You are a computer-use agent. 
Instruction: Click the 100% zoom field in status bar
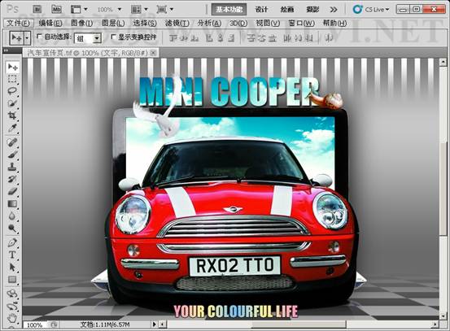pos(35,325)
